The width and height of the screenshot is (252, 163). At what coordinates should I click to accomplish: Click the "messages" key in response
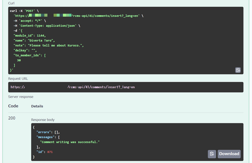(x=45, y=137)
